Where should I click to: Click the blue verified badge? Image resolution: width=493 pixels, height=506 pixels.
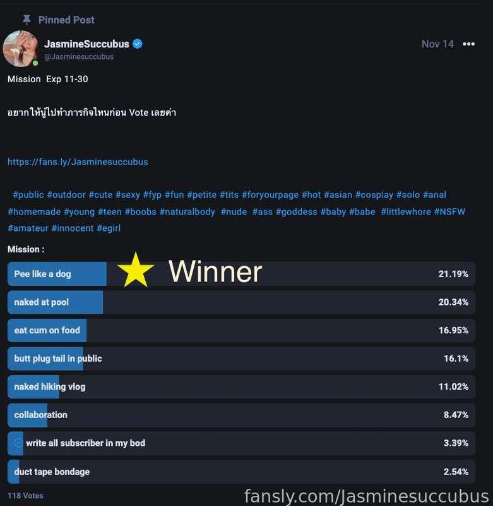[138, 44]
